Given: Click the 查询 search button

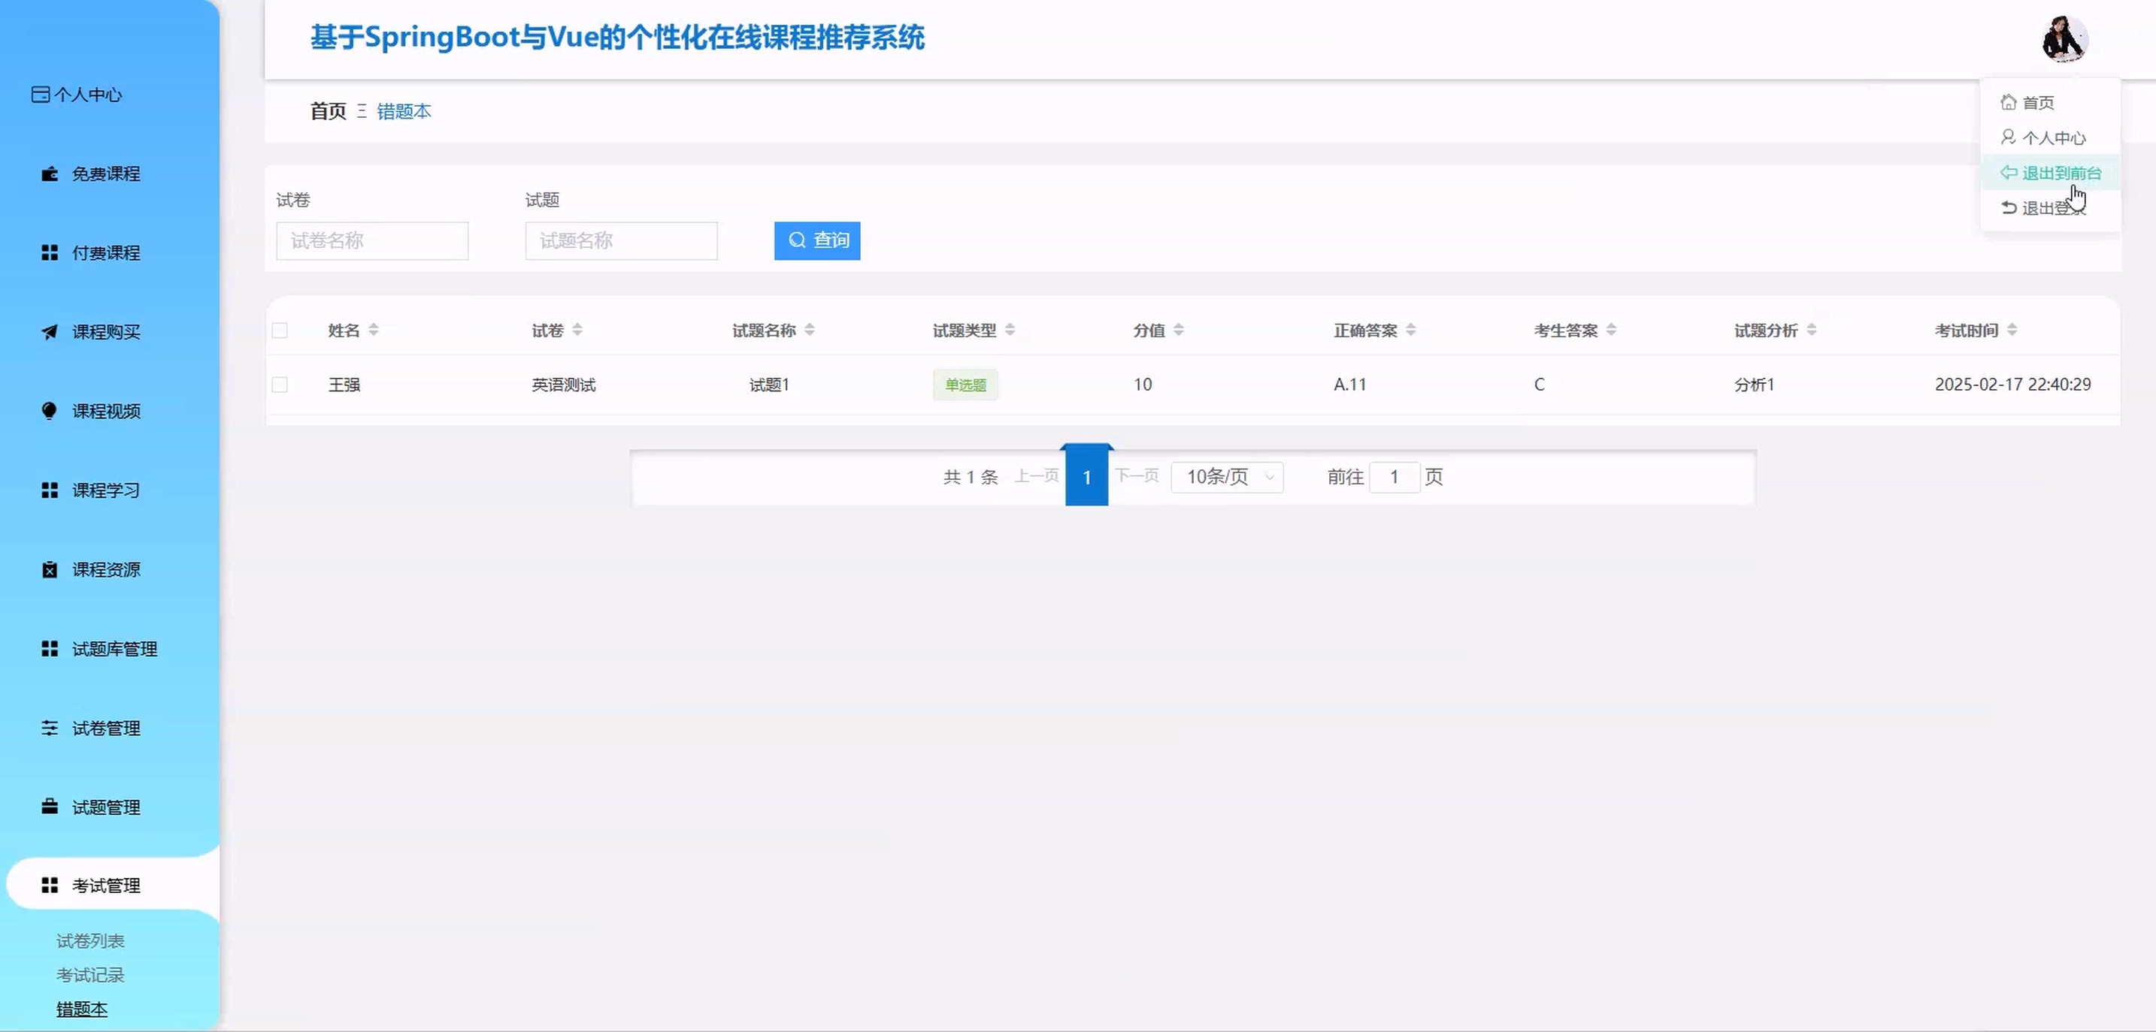Looking at the screenshot, I should [x=817, y=241].
